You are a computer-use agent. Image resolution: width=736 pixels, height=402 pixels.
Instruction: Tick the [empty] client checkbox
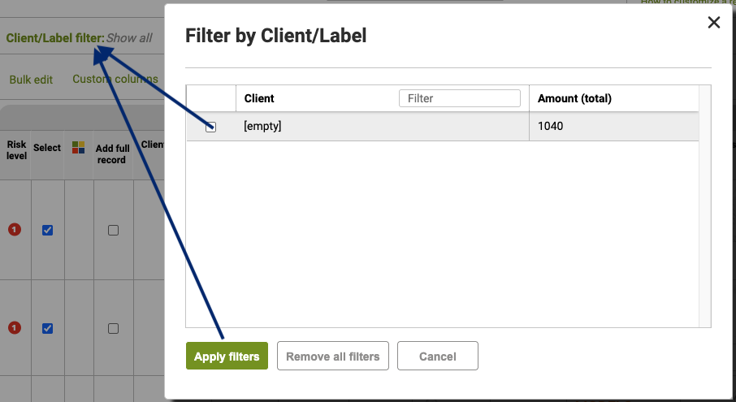click(210, 127)
